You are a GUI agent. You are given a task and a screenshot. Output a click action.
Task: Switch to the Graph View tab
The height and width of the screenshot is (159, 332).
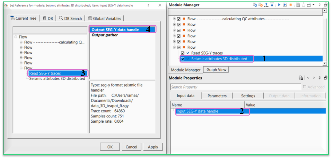click(x=216, y=70)
